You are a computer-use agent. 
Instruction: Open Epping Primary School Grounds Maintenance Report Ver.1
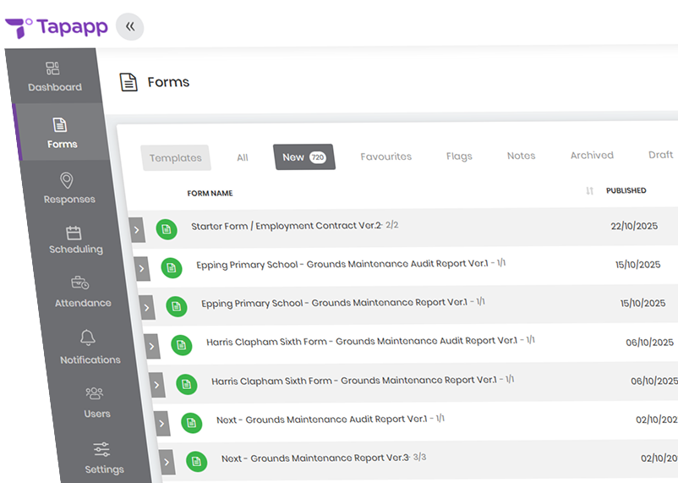point(334,303)
